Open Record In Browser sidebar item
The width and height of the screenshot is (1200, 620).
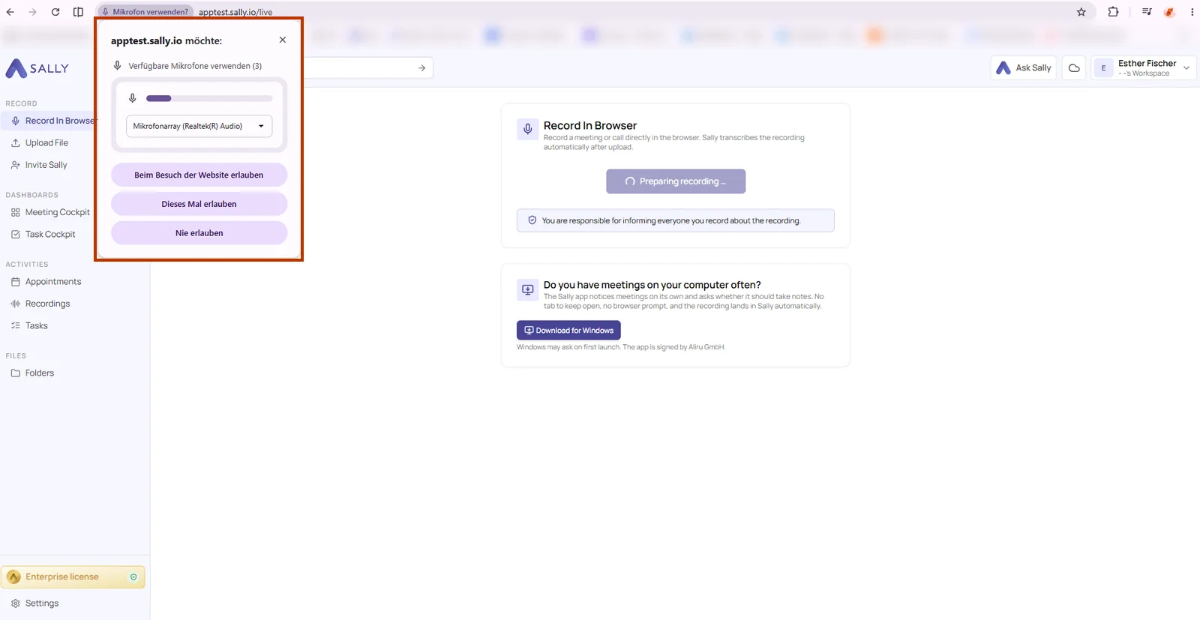[x=49, y=121]
